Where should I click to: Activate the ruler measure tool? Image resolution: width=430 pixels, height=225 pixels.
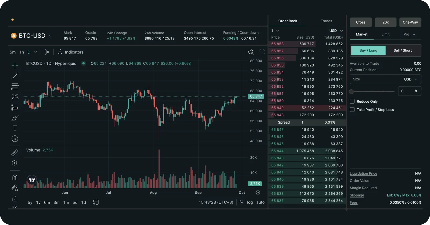point(15,153)
